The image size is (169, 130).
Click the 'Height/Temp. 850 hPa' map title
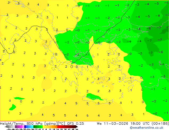point(21,123)
